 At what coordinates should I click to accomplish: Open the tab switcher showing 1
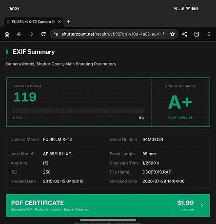(196, 34)
